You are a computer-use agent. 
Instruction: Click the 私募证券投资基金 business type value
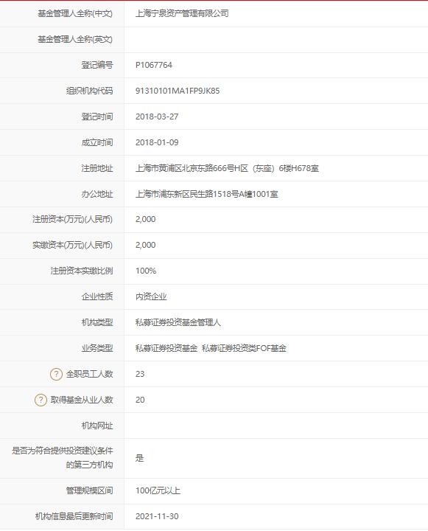pos(166,348)
